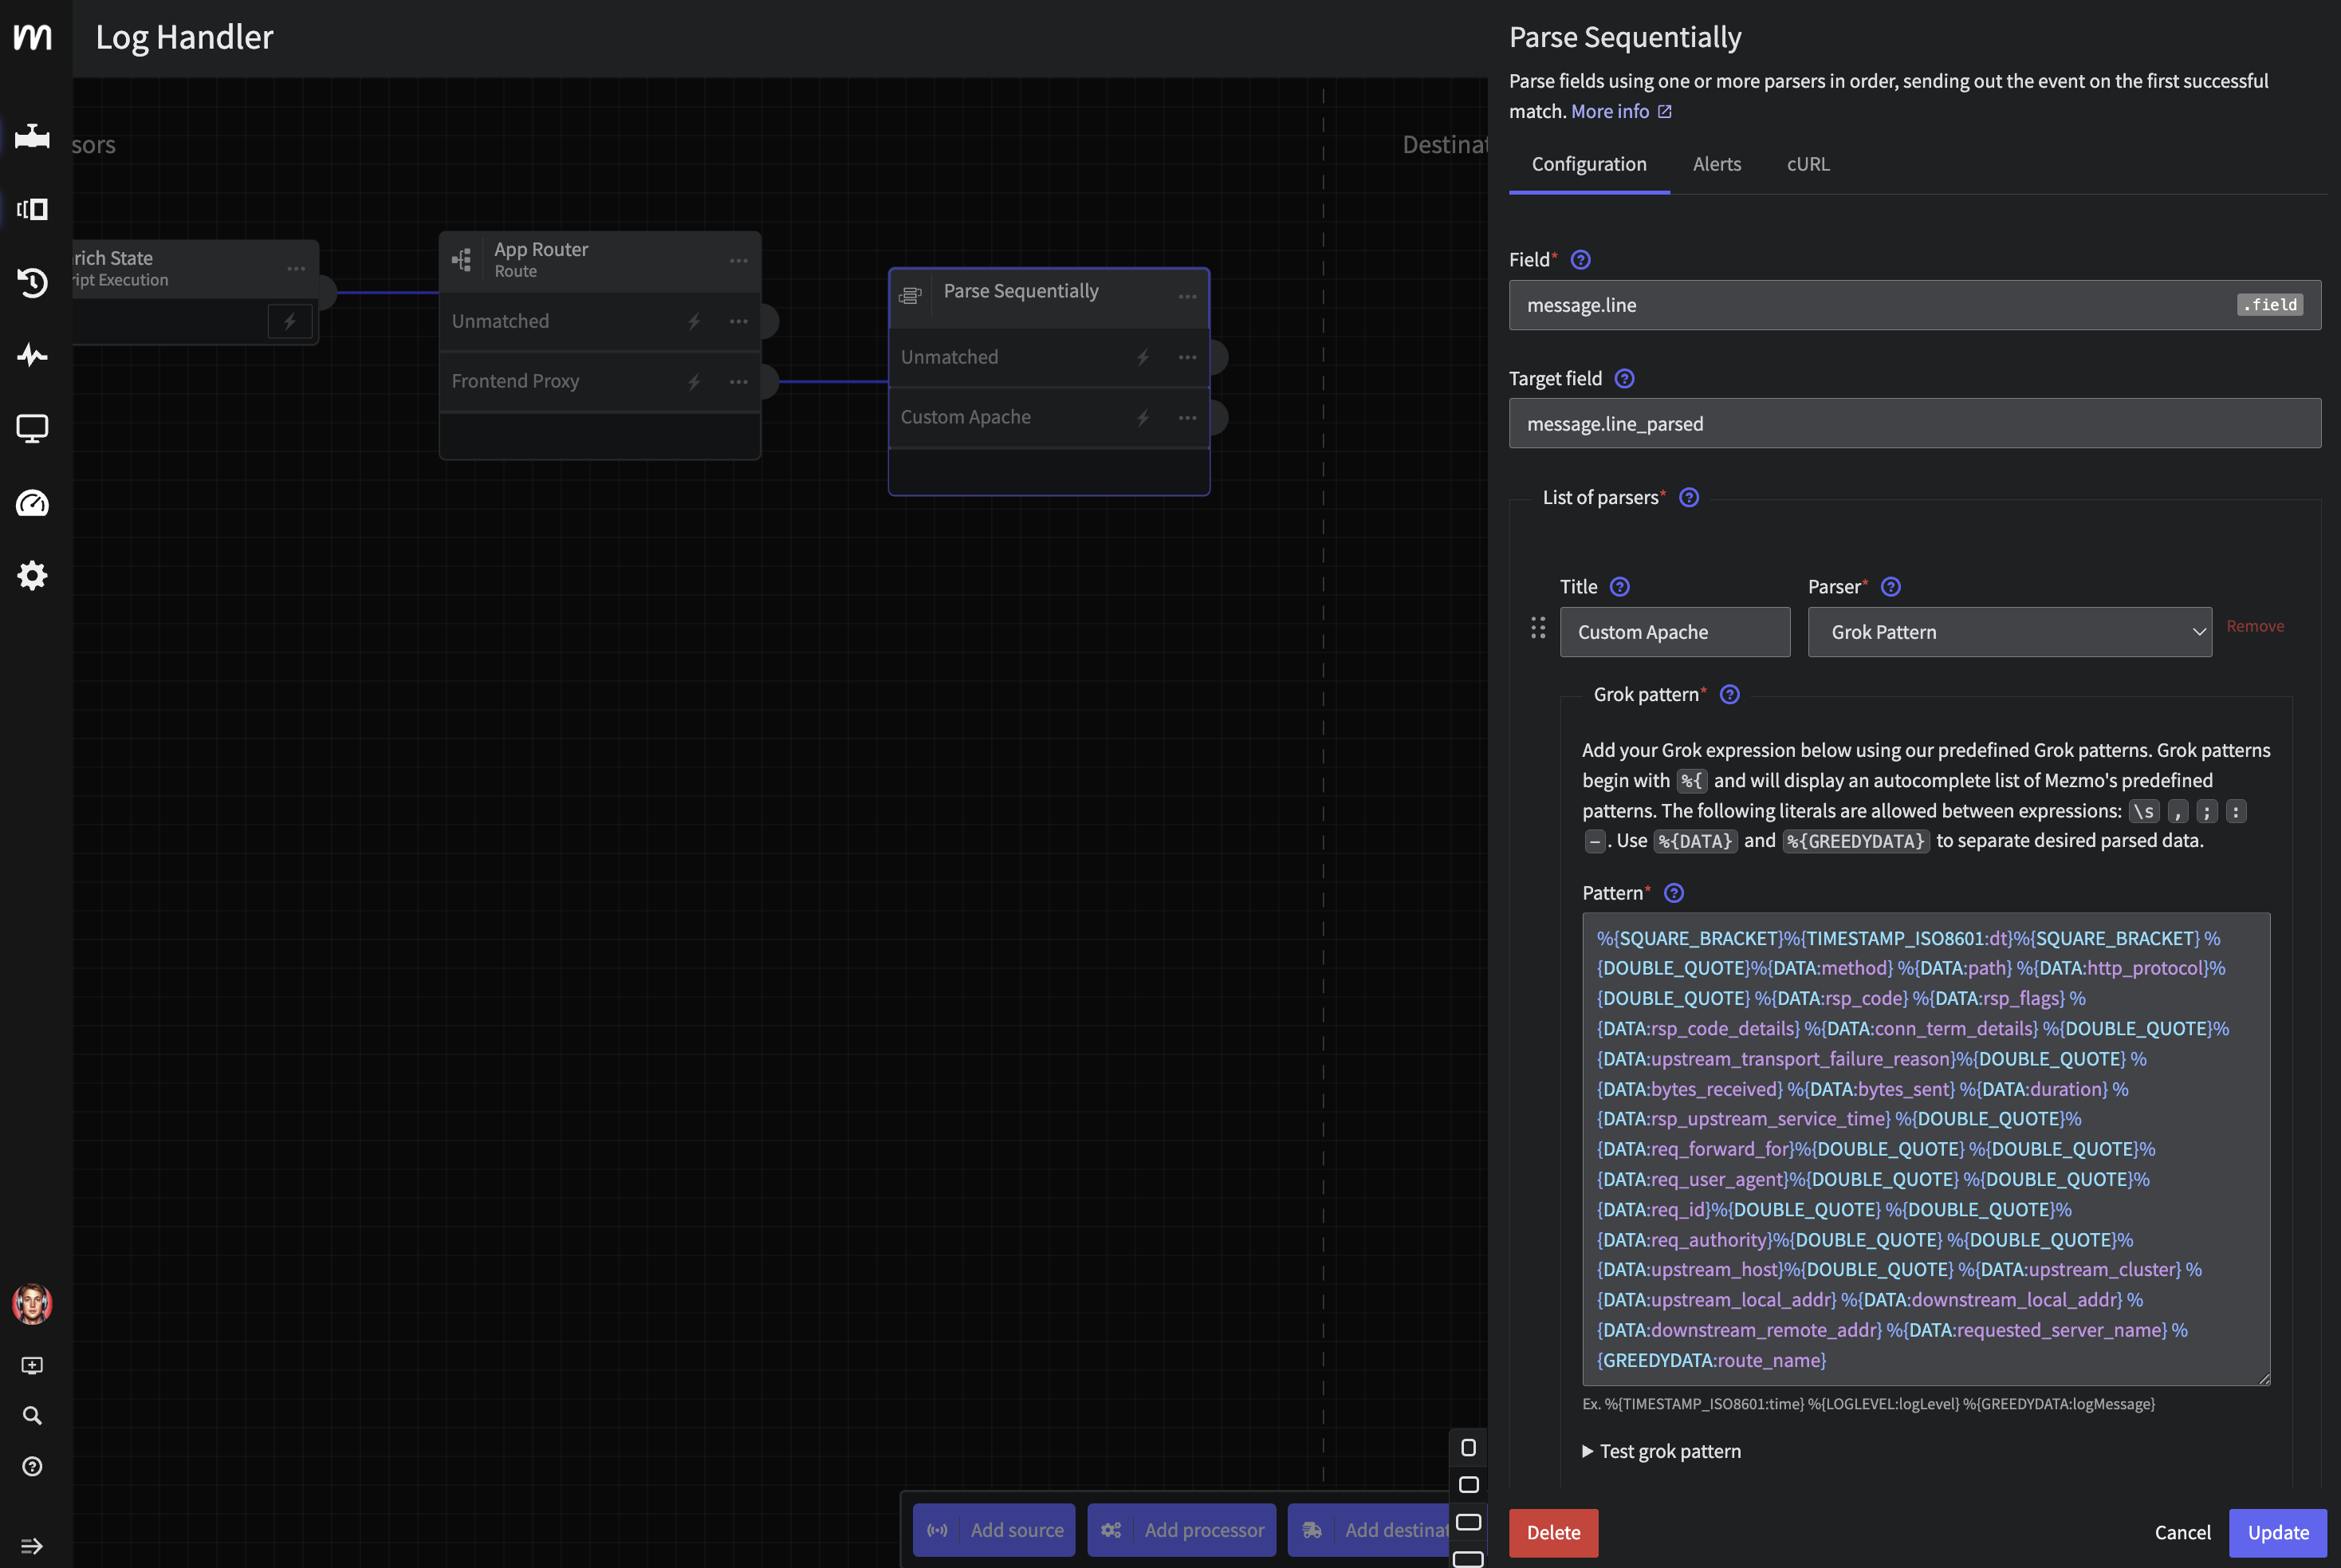Open the Pipelines section from the sidebar
Viewport: 2341px width, 1568px height.
33,137
